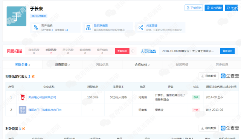Switch to the 查查图谱 tab
This screenshot has width=241, height=139.
coord(62,64)
